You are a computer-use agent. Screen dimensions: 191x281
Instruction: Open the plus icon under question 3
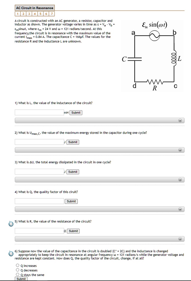coord(180,179)
